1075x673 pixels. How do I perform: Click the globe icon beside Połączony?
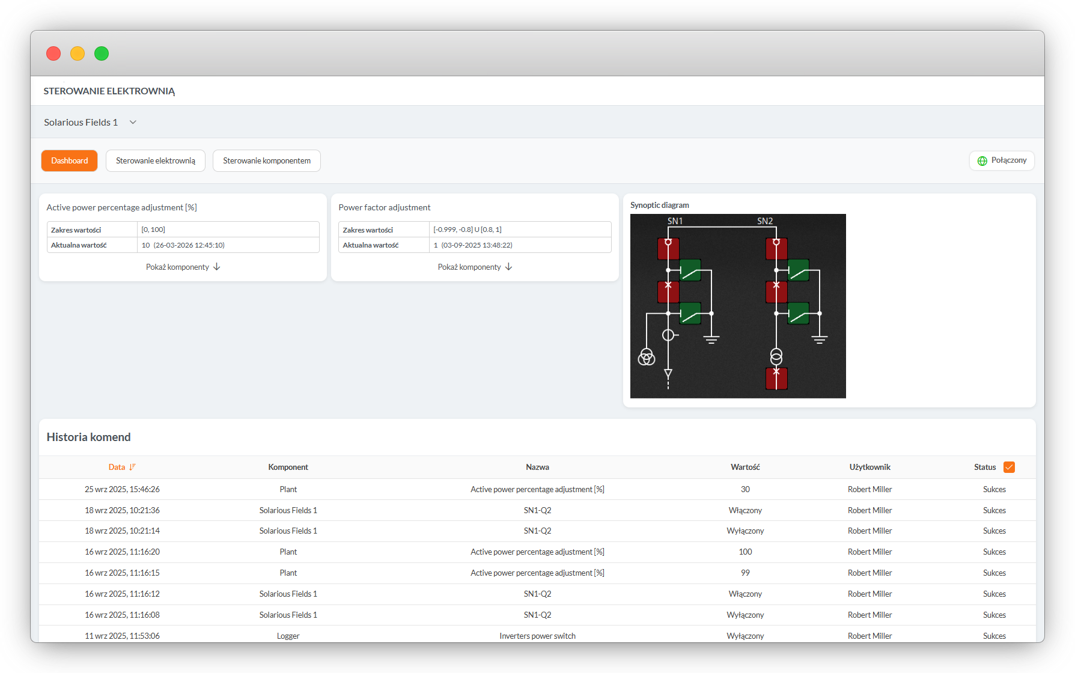click(x=982, y=161)
